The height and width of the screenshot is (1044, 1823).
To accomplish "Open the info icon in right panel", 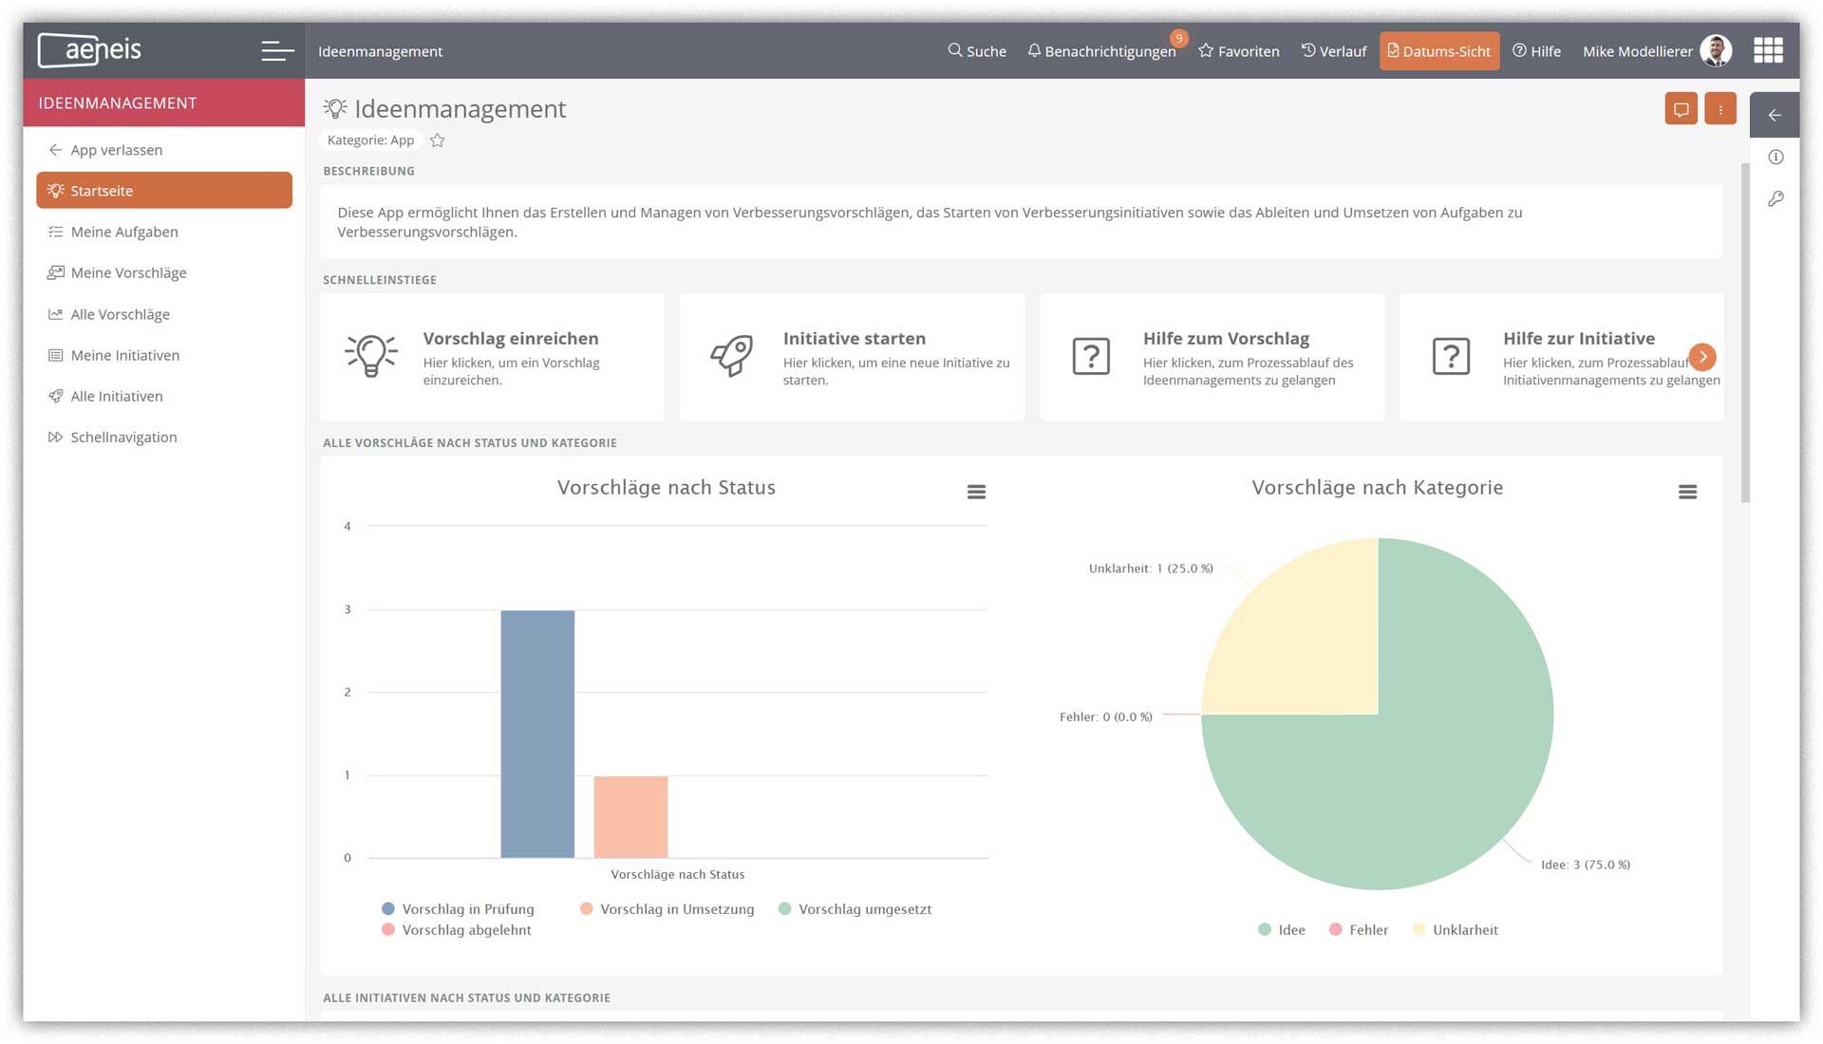I will coord(1776,158).
